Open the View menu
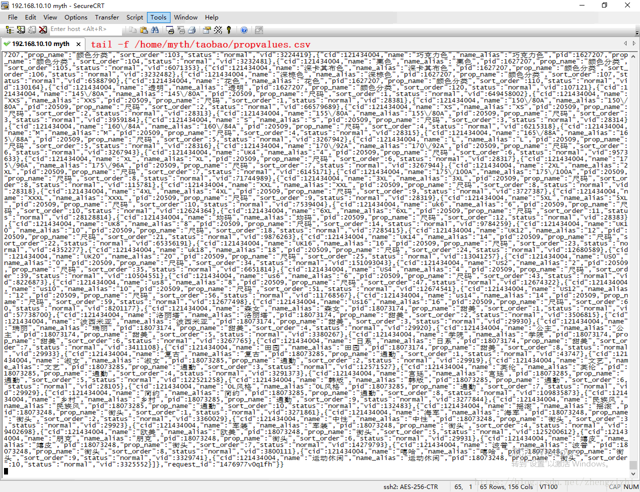 point(50,17)
